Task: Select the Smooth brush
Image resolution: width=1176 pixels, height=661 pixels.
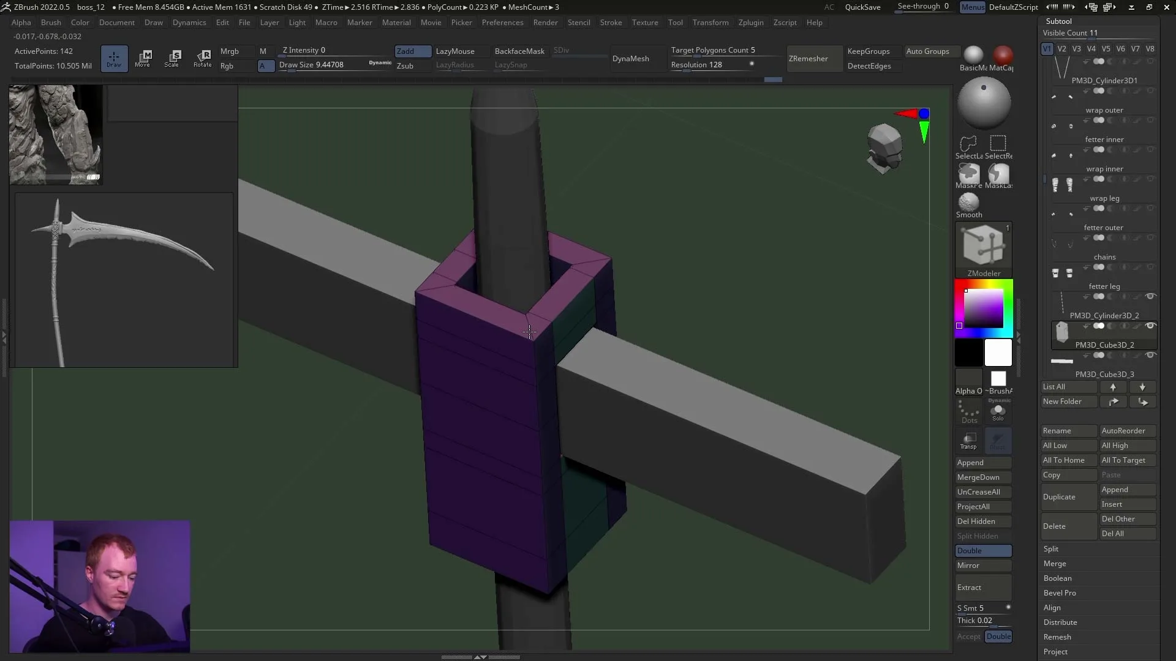Action: coord(968,203)
